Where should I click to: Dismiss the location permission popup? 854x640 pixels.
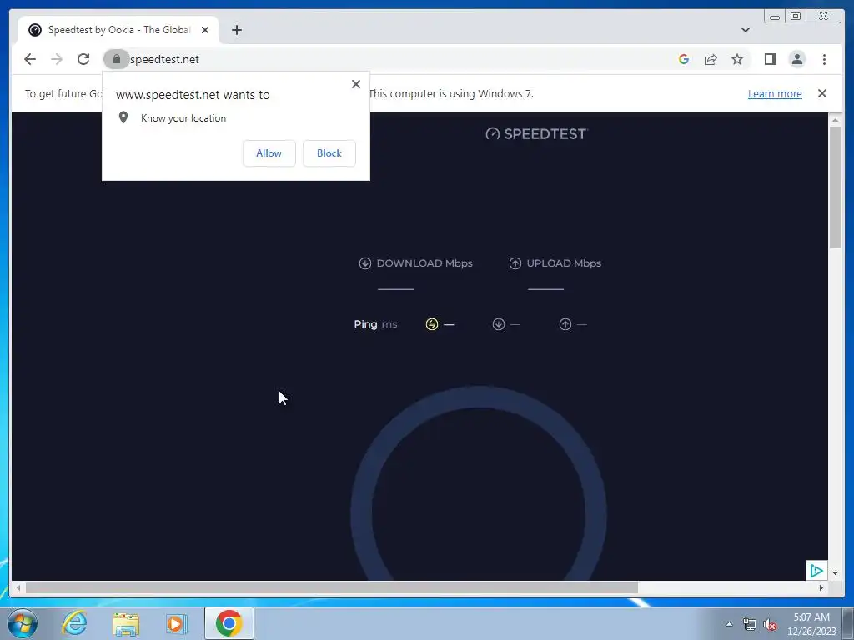tap(355, 84)
